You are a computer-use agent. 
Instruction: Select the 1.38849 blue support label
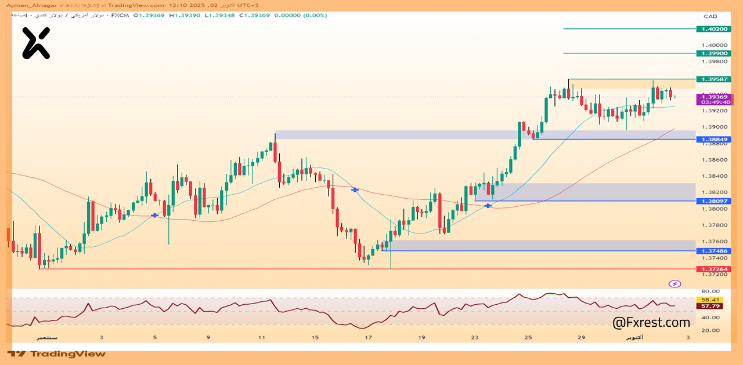(x=713, y=140)
